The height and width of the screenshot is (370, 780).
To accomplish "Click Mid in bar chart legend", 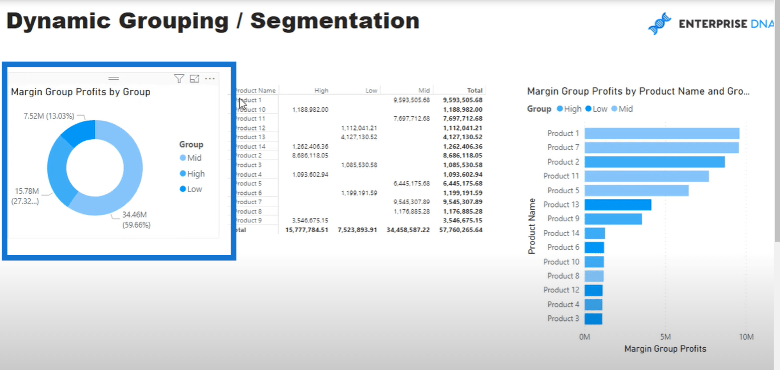I will (622, 109).
